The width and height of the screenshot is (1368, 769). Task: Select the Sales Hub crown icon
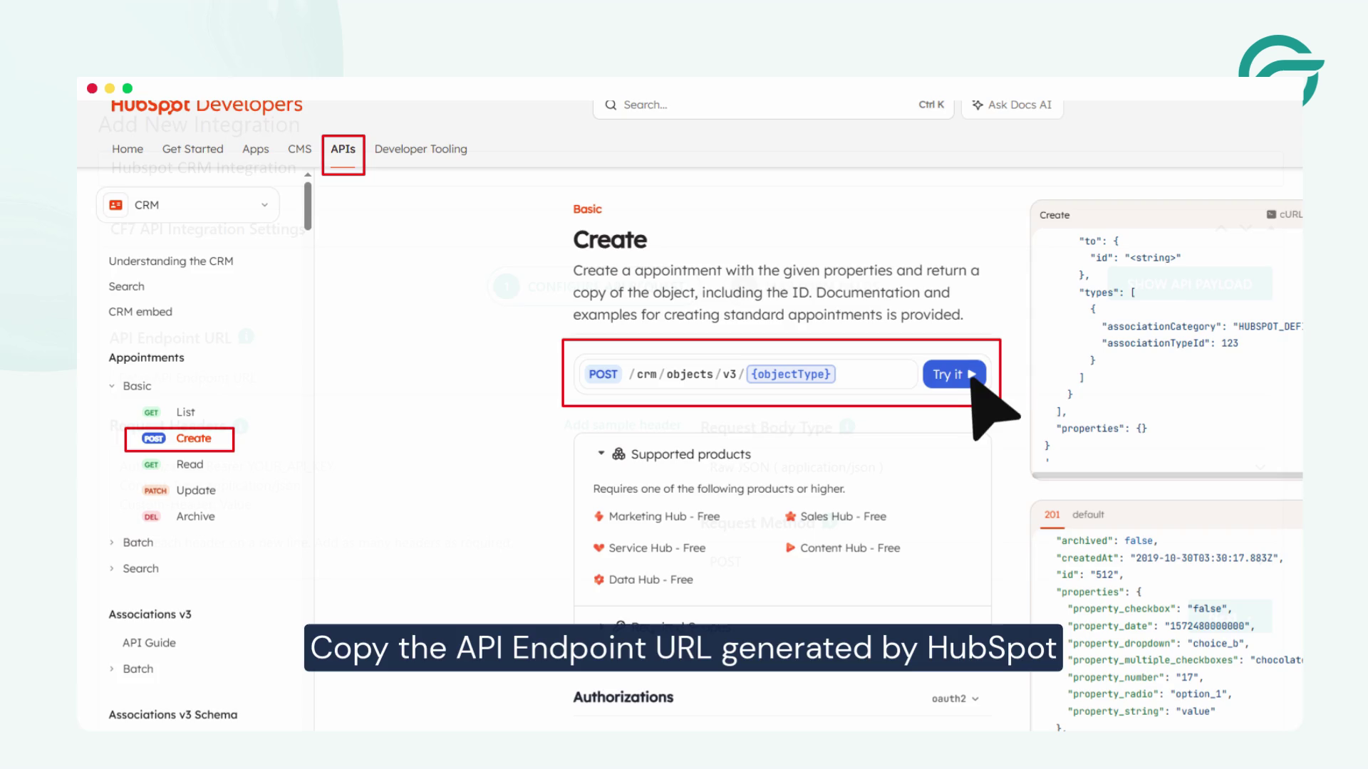[790, 516]
